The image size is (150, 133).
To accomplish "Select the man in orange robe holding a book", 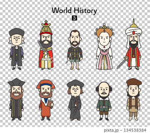I will (46, 100).
